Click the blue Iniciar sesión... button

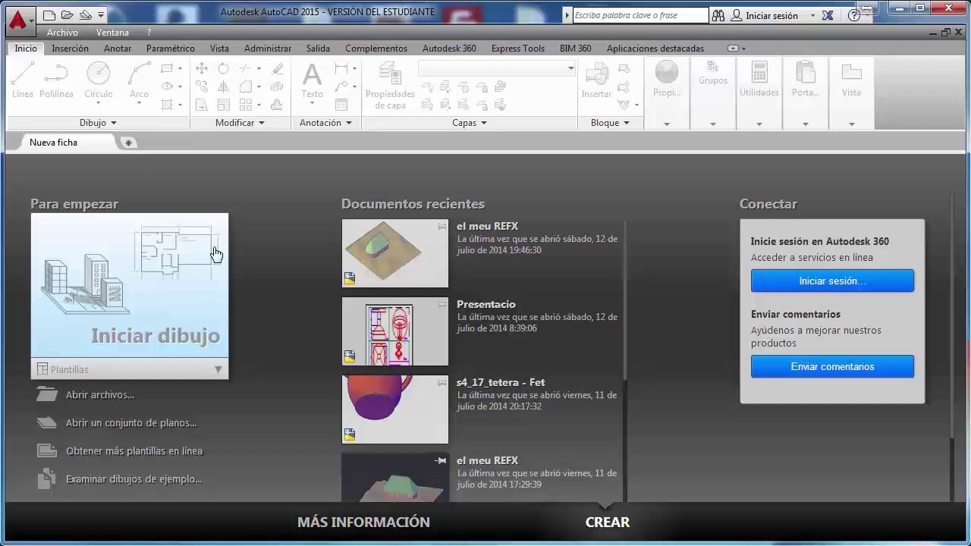[832, 281]
